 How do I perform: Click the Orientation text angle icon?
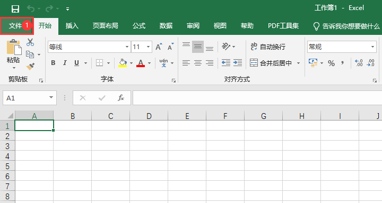(226, 47)
